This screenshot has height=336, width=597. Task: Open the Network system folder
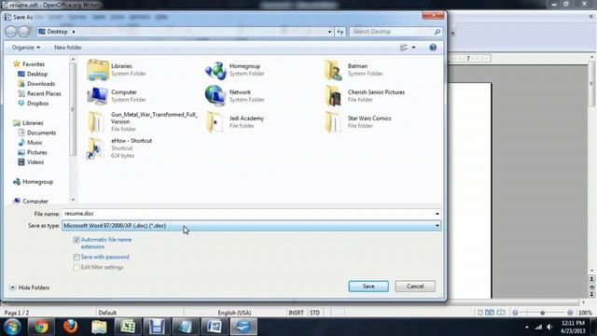pos(234,95)
